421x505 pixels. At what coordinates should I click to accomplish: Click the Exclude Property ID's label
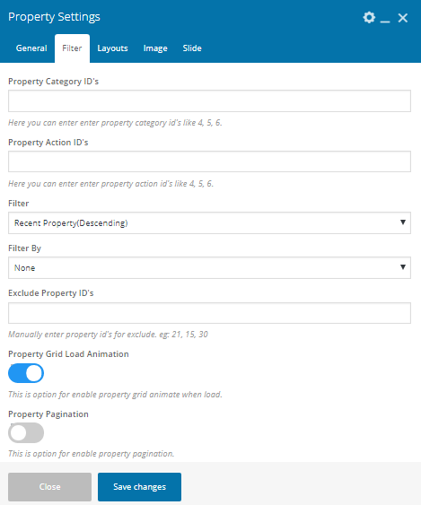(51, 293)
